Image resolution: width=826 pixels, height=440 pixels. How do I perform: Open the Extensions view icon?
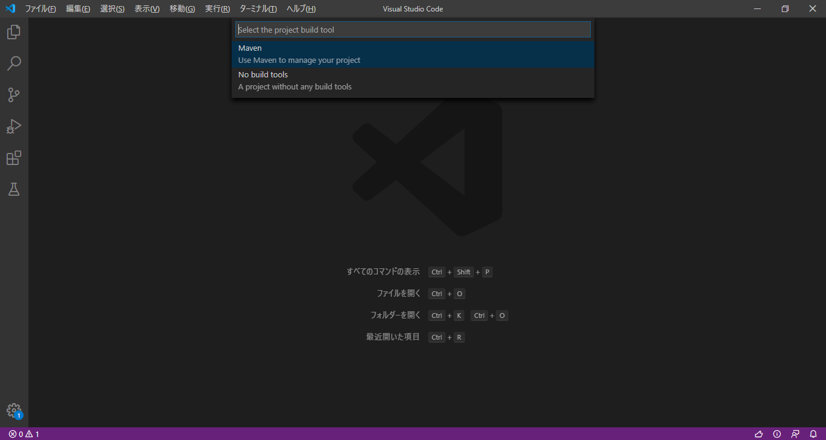tap(14, 158)
